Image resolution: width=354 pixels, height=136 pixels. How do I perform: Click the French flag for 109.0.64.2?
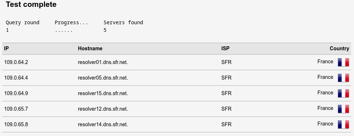[x=343, y=62]
